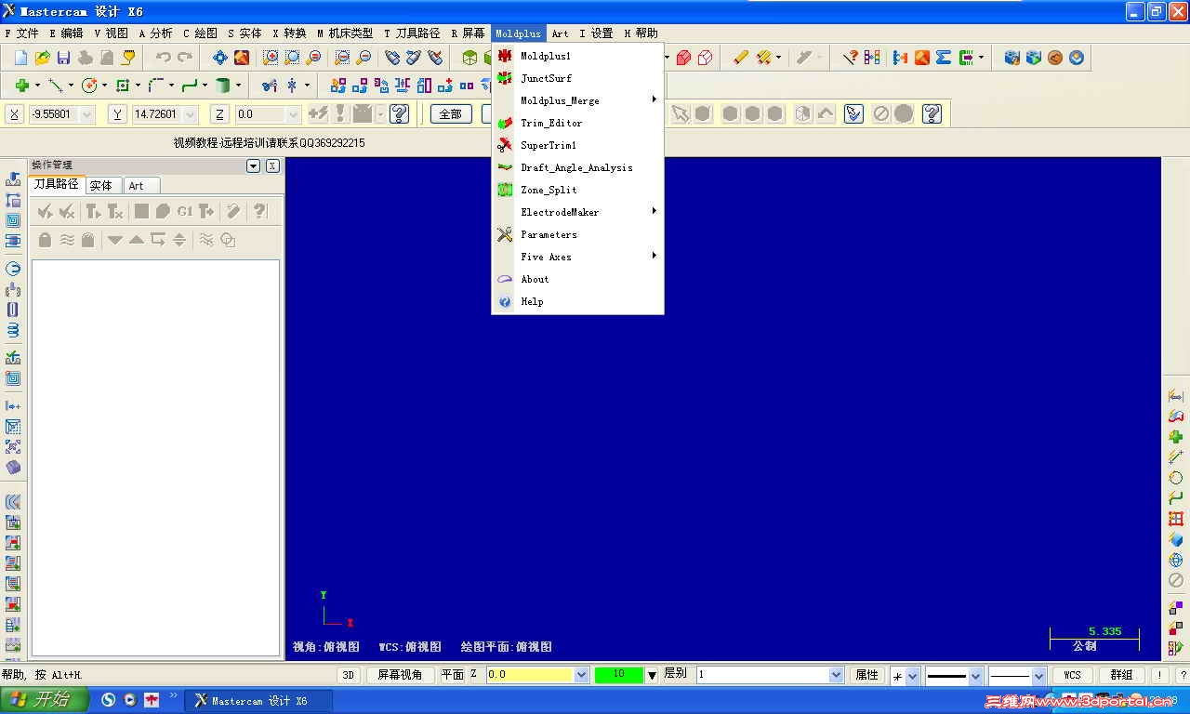Choose JunctSurf menu entry
Image resolution: width=1190 pixels, height=714 pixels.
[x=577, y=78]
